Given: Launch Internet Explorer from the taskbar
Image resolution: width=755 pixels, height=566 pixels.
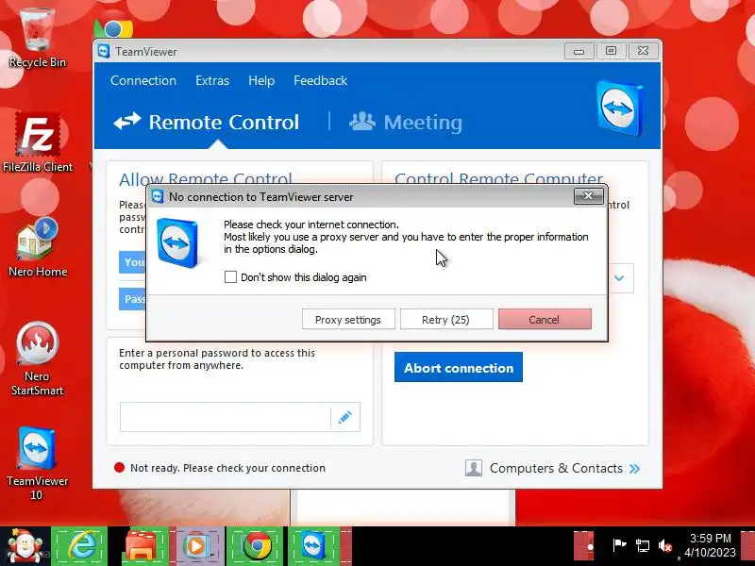Looking at the screenshot, I should tap(80, 546).
